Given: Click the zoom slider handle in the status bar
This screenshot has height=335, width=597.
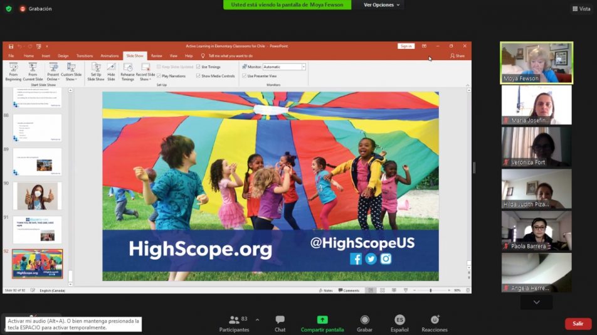Looking at the screenshot, I should [431, 290].
